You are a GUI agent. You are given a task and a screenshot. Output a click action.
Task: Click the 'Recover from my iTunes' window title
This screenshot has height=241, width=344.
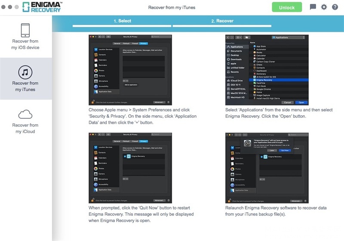[x=172, y=7]
